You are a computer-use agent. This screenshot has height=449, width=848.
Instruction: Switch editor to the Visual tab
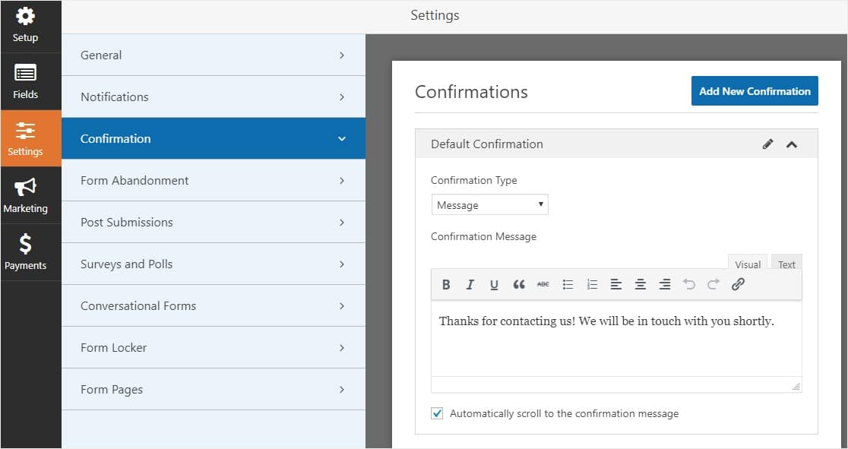click(748, 264)
